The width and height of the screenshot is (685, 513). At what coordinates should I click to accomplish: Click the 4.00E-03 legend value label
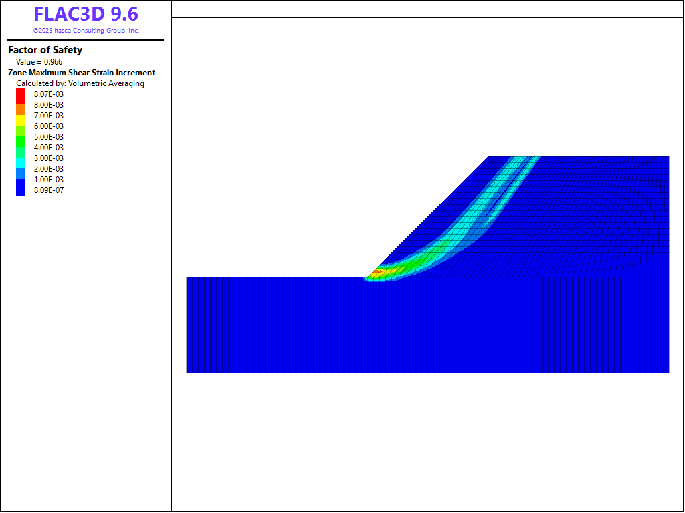(x=49, y=148)
